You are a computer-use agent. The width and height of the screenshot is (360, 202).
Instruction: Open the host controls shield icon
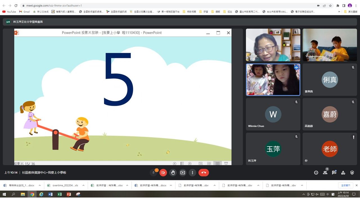coord(352,173)
